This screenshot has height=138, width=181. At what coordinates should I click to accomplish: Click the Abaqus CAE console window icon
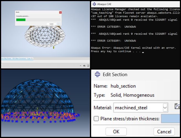[94, 4]
